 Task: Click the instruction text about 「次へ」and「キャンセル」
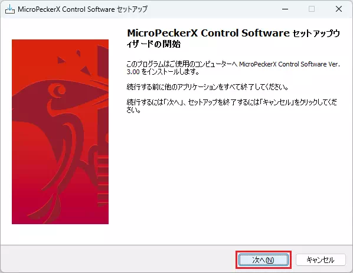coord(232,106)
